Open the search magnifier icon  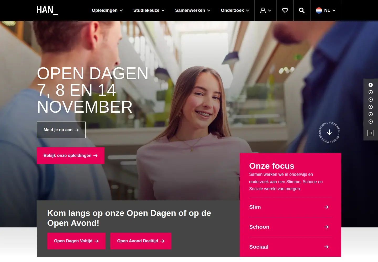(302, 10)
